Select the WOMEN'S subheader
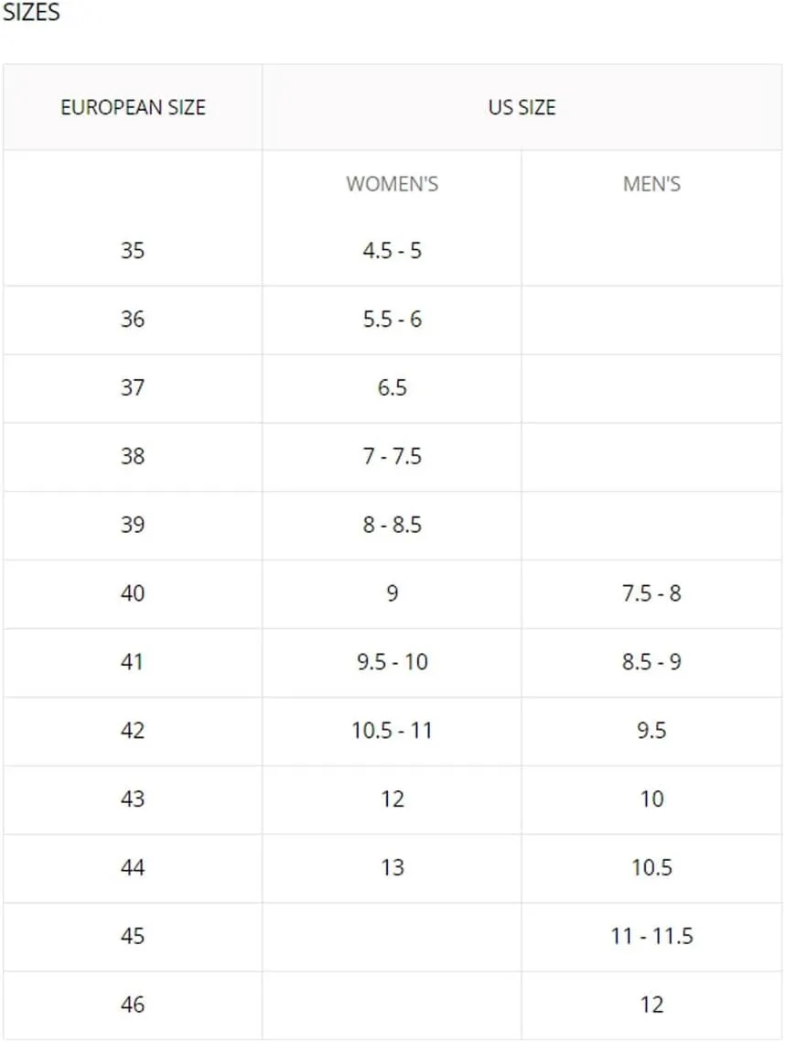Screen dimensions: 785x1043 [x=392, y=183]
